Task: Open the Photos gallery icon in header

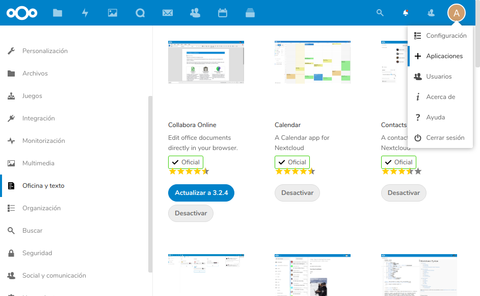Action: (113, 13)
